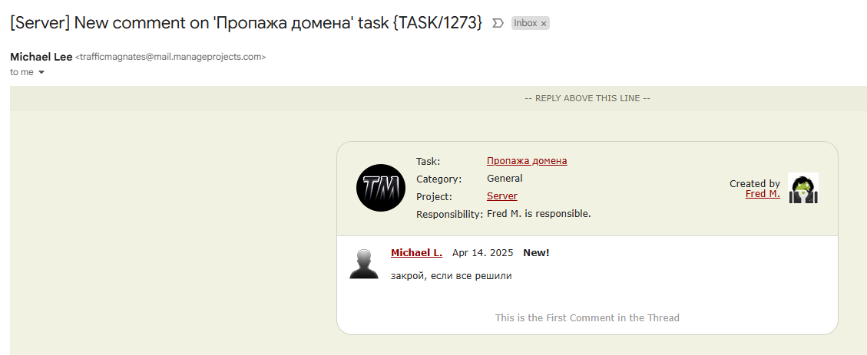Open the Fred M. creator link
867x355 pixels.
pos(763,194)
